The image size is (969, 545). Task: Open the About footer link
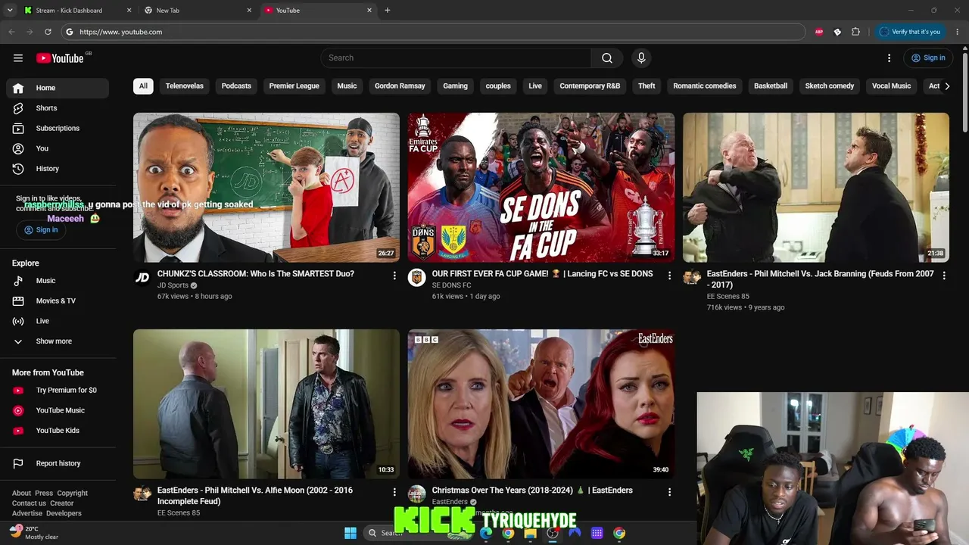21,494
